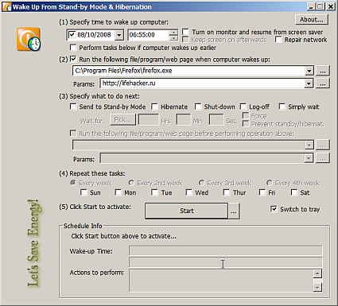The image size is (338, 306).
Task: Click the Actions to perform text box
Action: coord(221,281)
